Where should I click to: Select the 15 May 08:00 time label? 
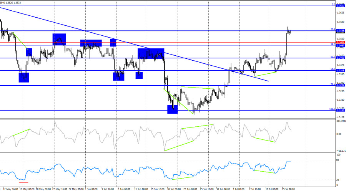[27, 189]
